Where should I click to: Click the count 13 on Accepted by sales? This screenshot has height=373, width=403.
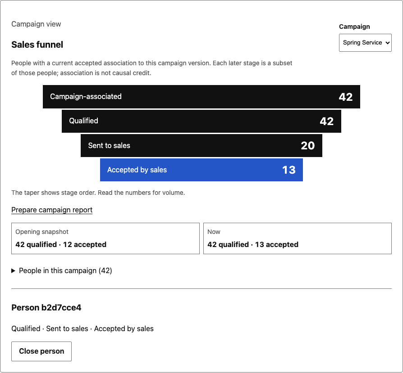tap(289, 170)
